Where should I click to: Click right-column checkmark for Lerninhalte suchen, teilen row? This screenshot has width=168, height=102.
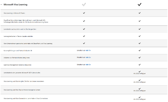point(139,29)
